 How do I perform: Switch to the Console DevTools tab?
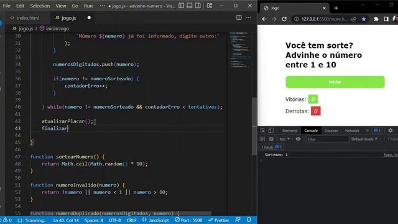coord(311,131)
